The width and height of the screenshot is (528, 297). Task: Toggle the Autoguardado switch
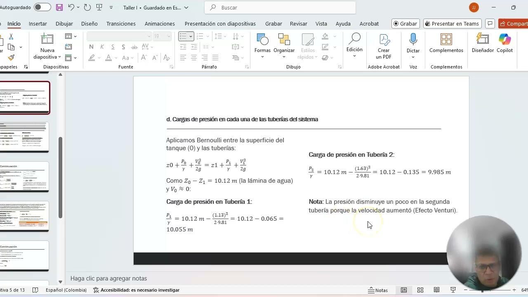42,7
